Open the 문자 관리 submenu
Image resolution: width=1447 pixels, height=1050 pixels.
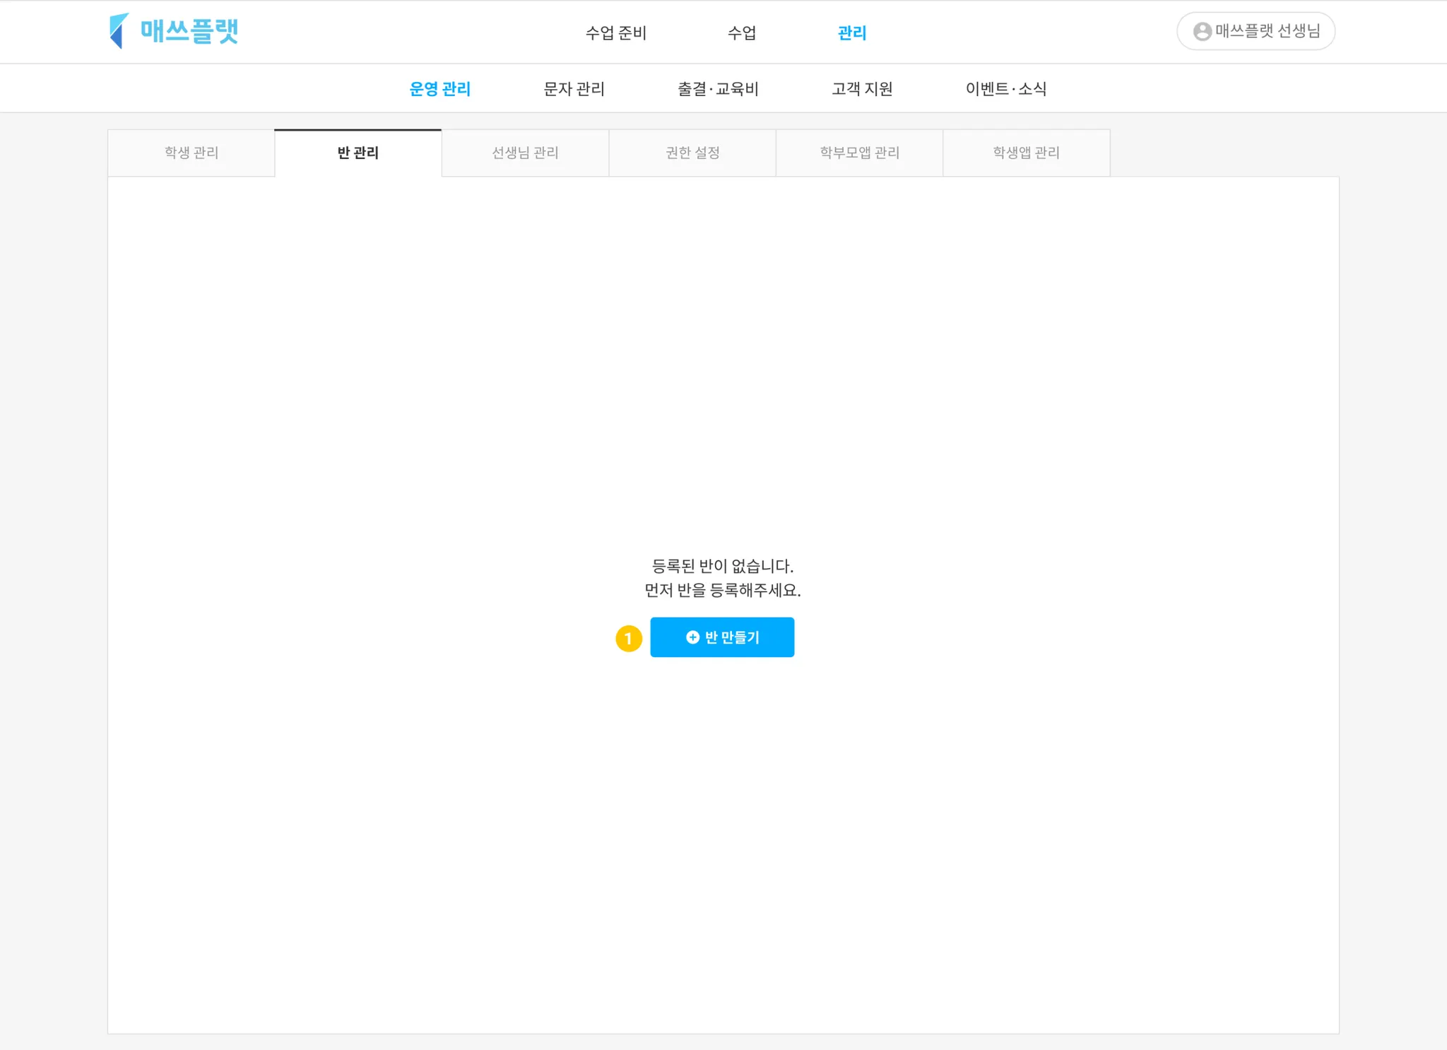574,89
